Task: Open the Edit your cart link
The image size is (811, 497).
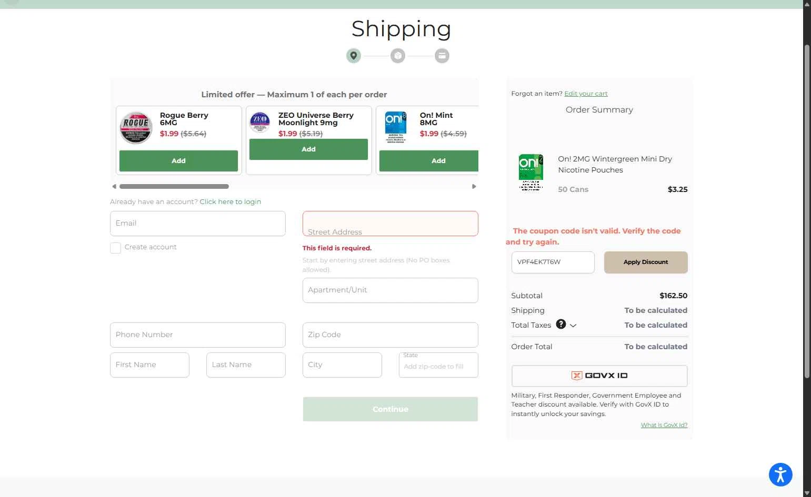Action: coord(586,94)
